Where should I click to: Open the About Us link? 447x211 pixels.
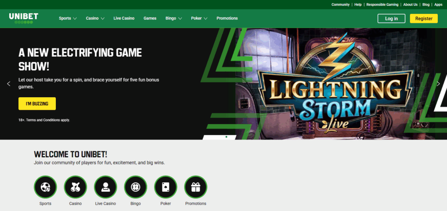410,4
